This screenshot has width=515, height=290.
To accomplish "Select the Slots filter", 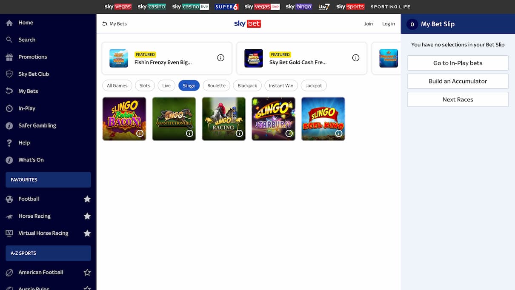I will (145, 85).
